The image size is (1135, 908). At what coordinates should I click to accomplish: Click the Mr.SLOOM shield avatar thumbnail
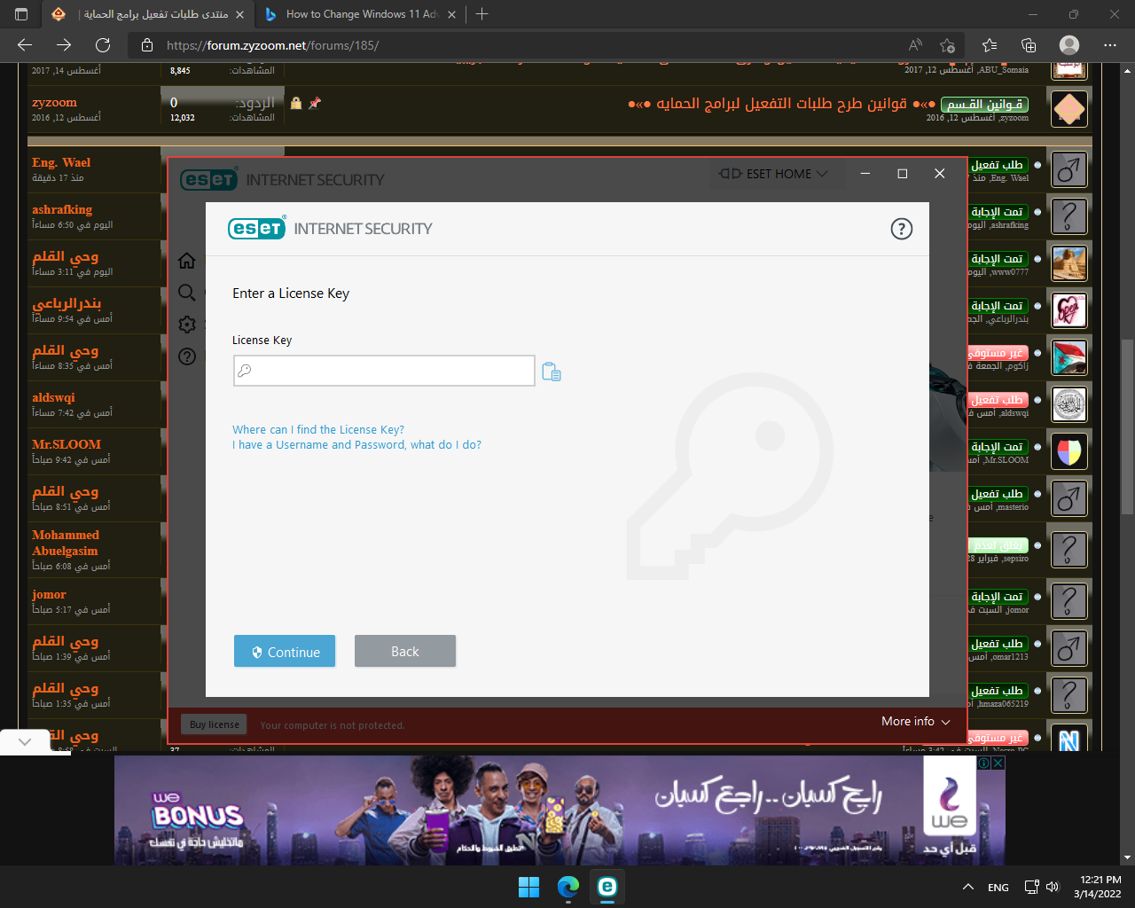(1069, 451)
